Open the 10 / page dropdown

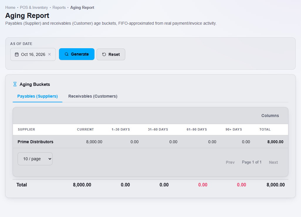pos(35,159)
